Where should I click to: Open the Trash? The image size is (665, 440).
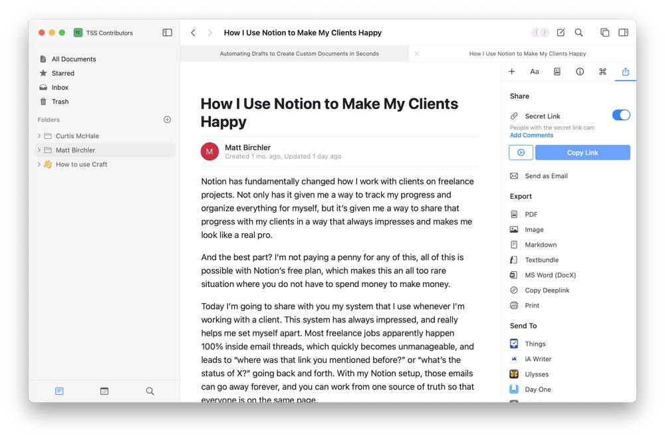pos(54,102)
